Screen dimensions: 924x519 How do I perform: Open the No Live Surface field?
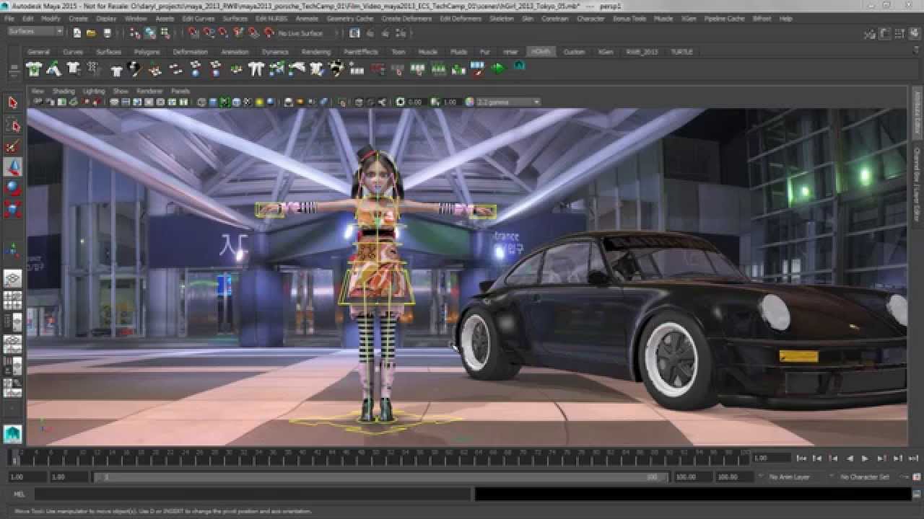click(300, 33)
